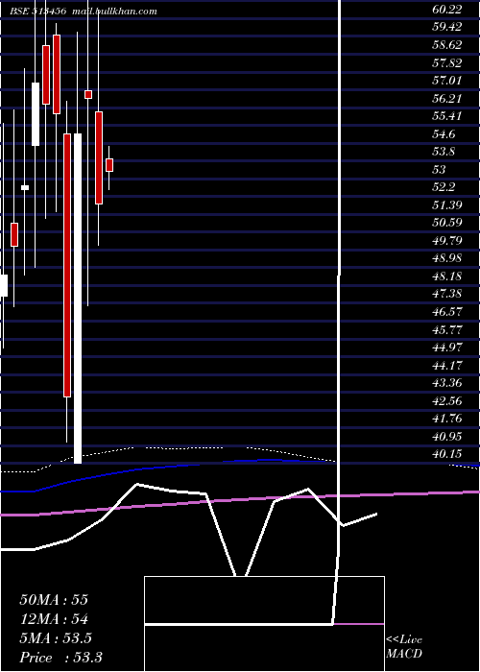Image resolution: width=480 pixels, height=672 pixels.
Task: Click the Price : 53.3 reading
Action: (60, 658)
